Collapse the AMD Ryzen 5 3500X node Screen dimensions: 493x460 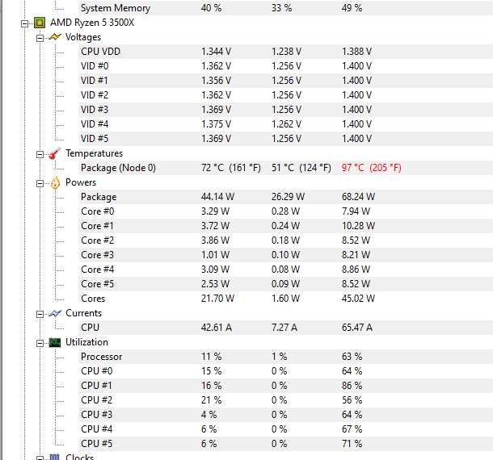(x=25, y=23)
